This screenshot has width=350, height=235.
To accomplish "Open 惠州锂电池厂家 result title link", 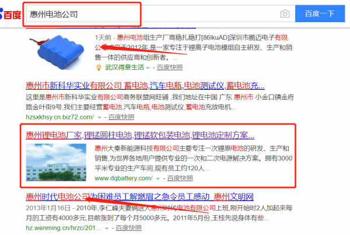I will pyautogui.click(x=140, y=135).
